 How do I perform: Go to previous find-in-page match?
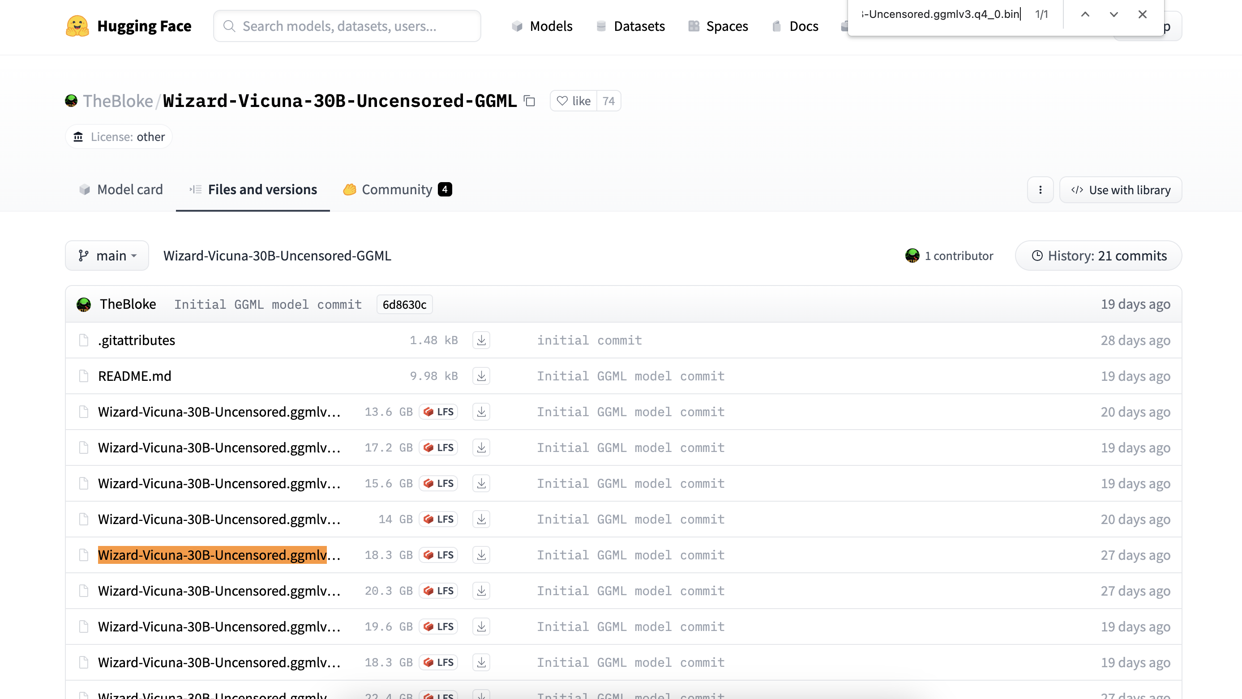[x=1085, y=14]
